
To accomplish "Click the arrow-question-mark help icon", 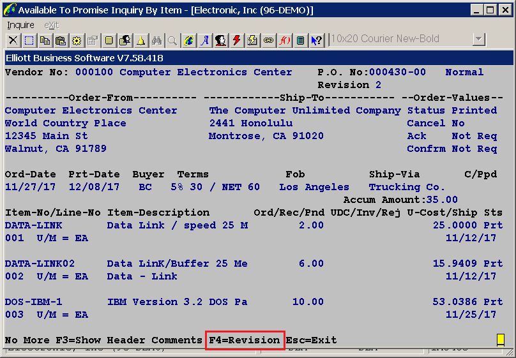I will pos(317,40).
